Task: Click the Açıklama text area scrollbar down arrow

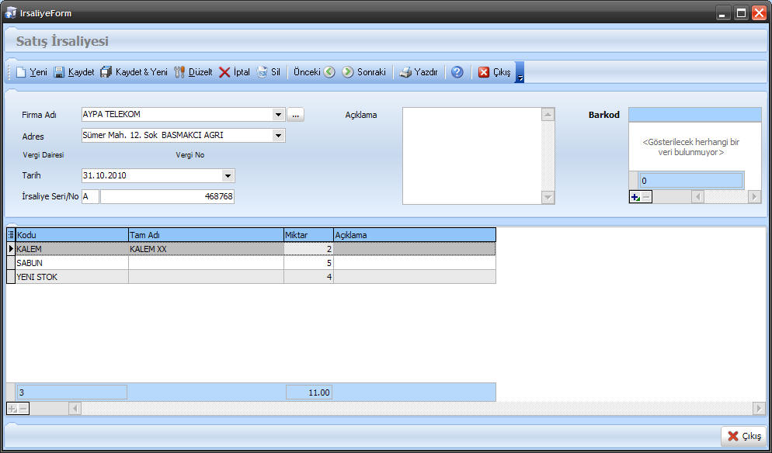Action: [x=548, y=198]
